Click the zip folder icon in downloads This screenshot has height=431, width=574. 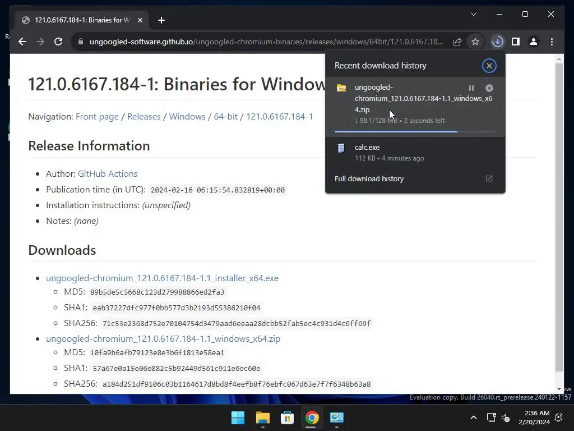coord(341,88)
